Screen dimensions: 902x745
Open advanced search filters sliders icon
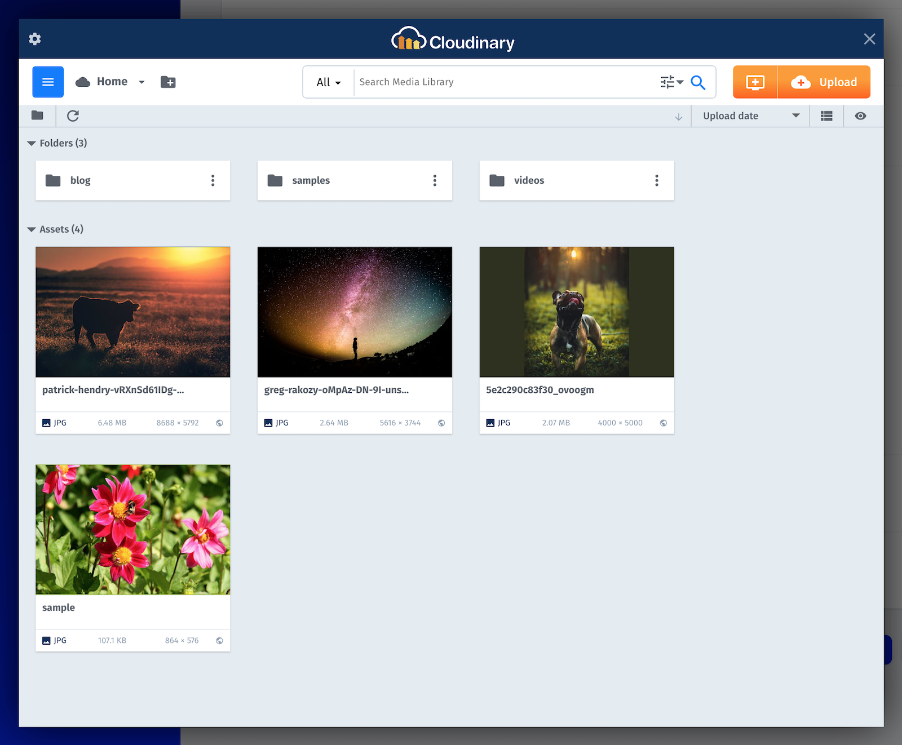click(x=671, y=82)
